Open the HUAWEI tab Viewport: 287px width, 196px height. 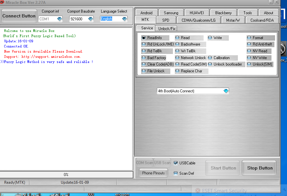coord(197,13)
